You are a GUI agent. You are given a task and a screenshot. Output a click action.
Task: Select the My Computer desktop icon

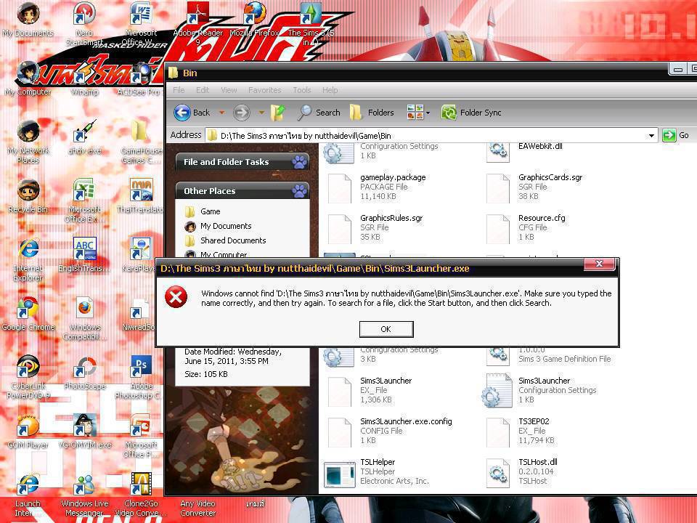[28, 79]
